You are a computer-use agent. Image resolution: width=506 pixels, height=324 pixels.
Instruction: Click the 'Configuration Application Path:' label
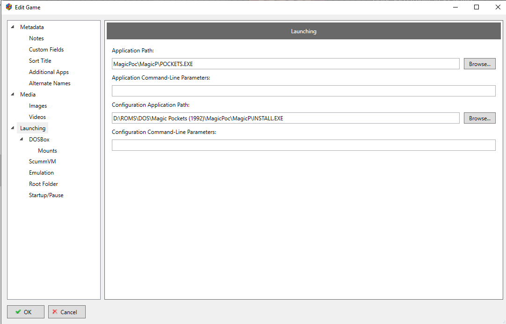click(151, 105)
